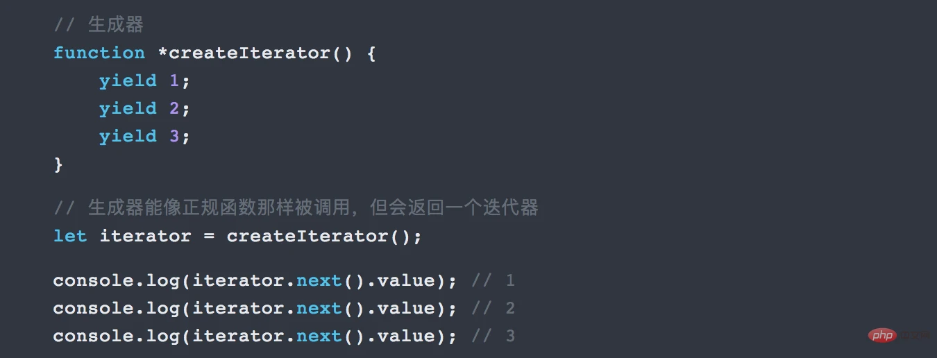Image resolution: width=937 pixels, height=358 pixels.
Task: Click the dark Chinese text beside php logo
Action: [914, 336]
